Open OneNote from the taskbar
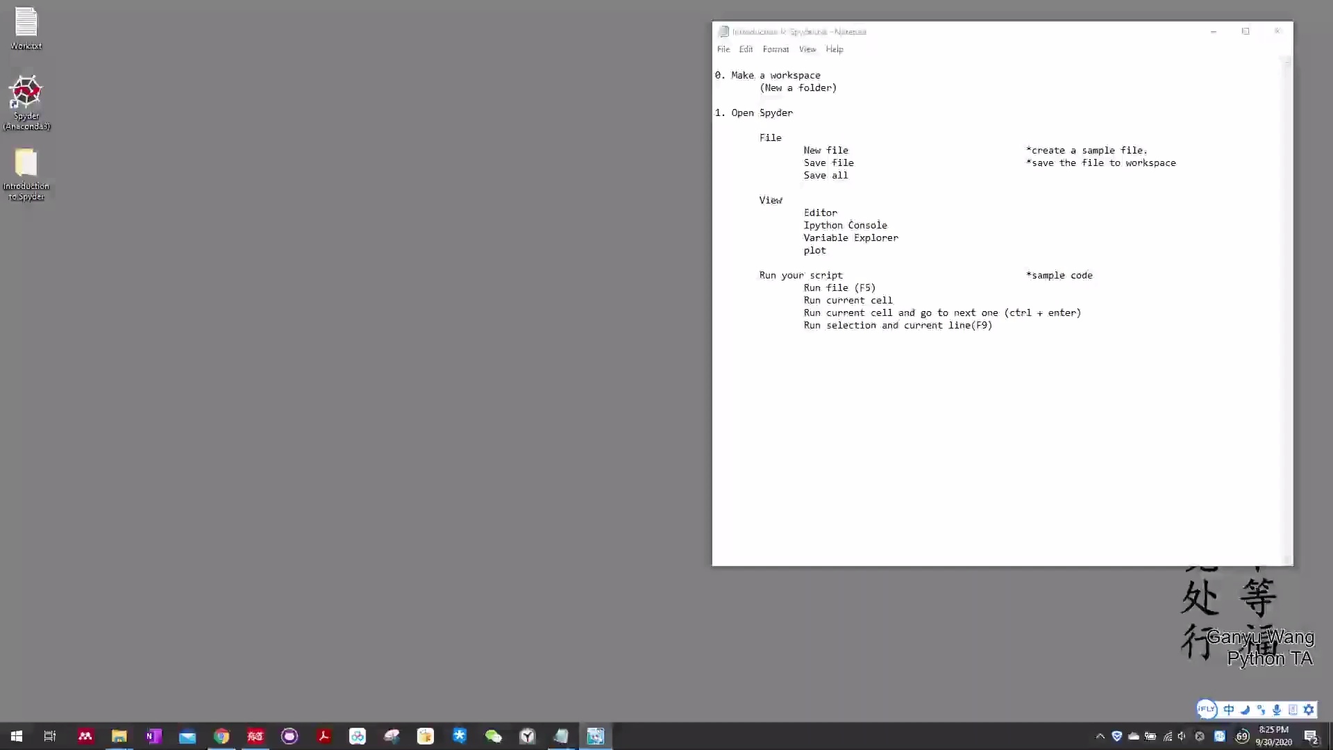The image size is (1333, 750). point(153,736)
